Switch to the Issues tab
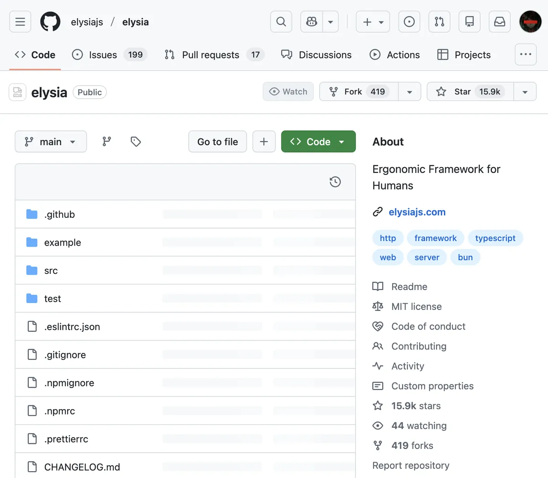 [103, 55]
